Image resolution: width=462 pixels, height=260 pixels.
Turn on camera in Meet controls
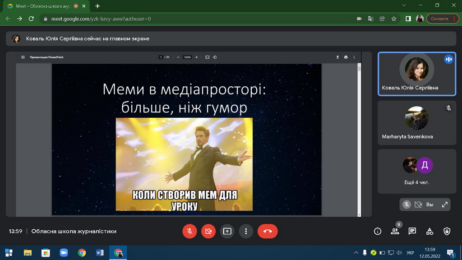(208, 231)
